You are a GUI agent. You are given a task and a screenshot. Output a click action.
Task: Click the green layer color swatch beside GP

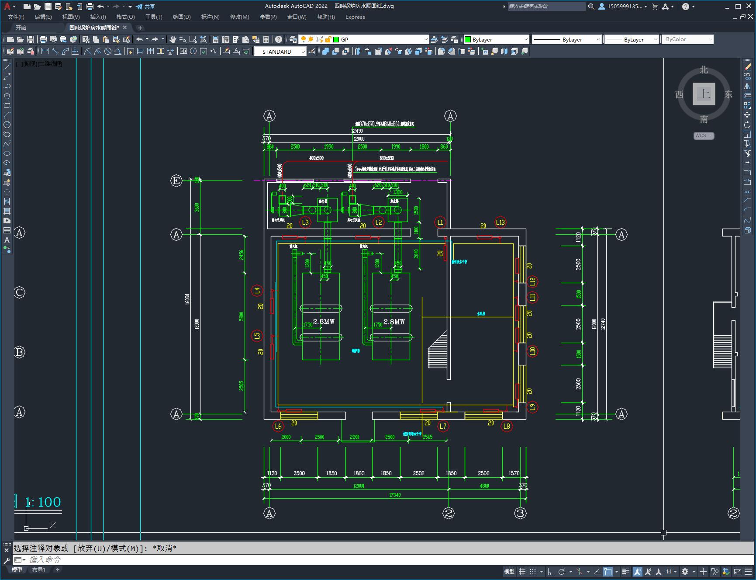(x=336, y=39)
